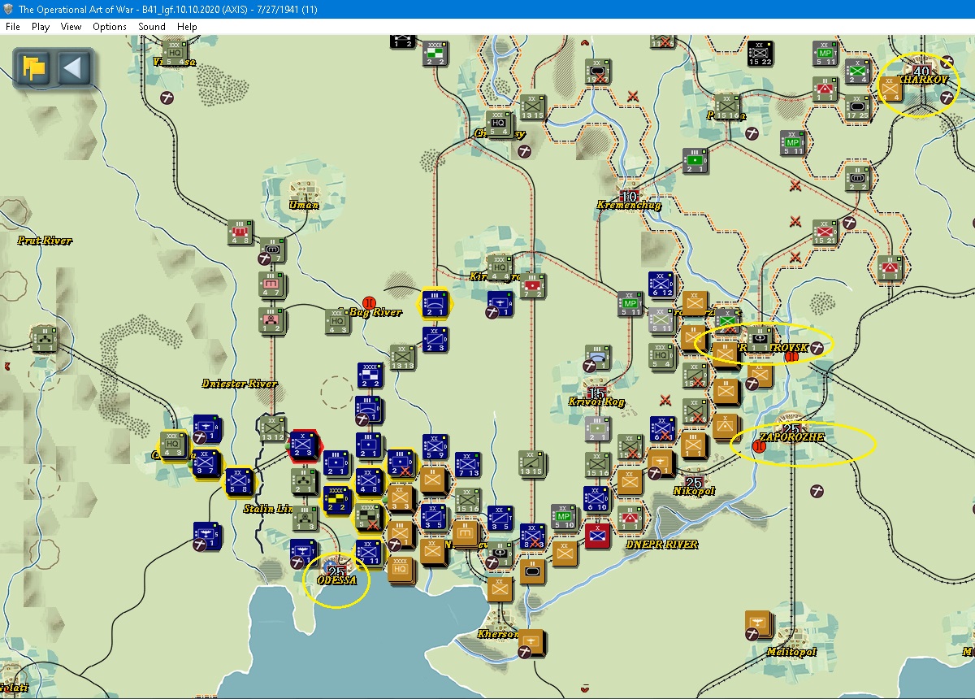The image size is (975, 699).
Task: Select blue division counter 5-8
Action: 239,481
